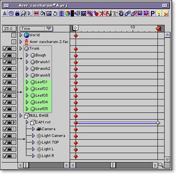Click the play-arrow with dots toolbar icon
176x174 pixels.
30,13
